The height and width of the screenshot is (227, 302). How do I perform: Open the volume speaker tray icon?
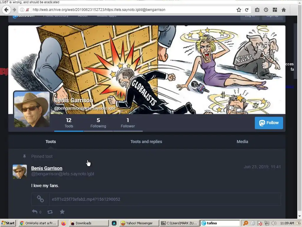pyautogui.click(x=274, y=223)
